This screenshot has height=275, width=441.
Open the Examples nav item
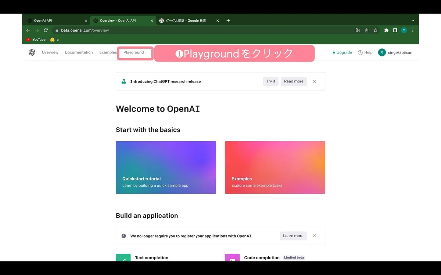(x=108, y=52)
